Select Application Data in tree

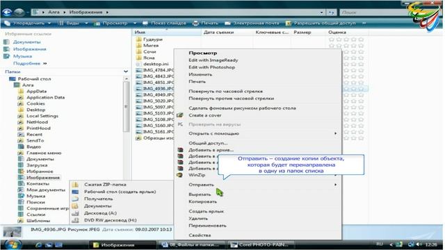tap(45, 97)
